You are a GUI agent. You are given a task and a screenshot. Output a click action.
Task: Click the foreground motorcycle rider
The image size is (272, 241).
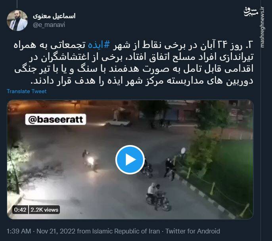(x=157, y=197)
